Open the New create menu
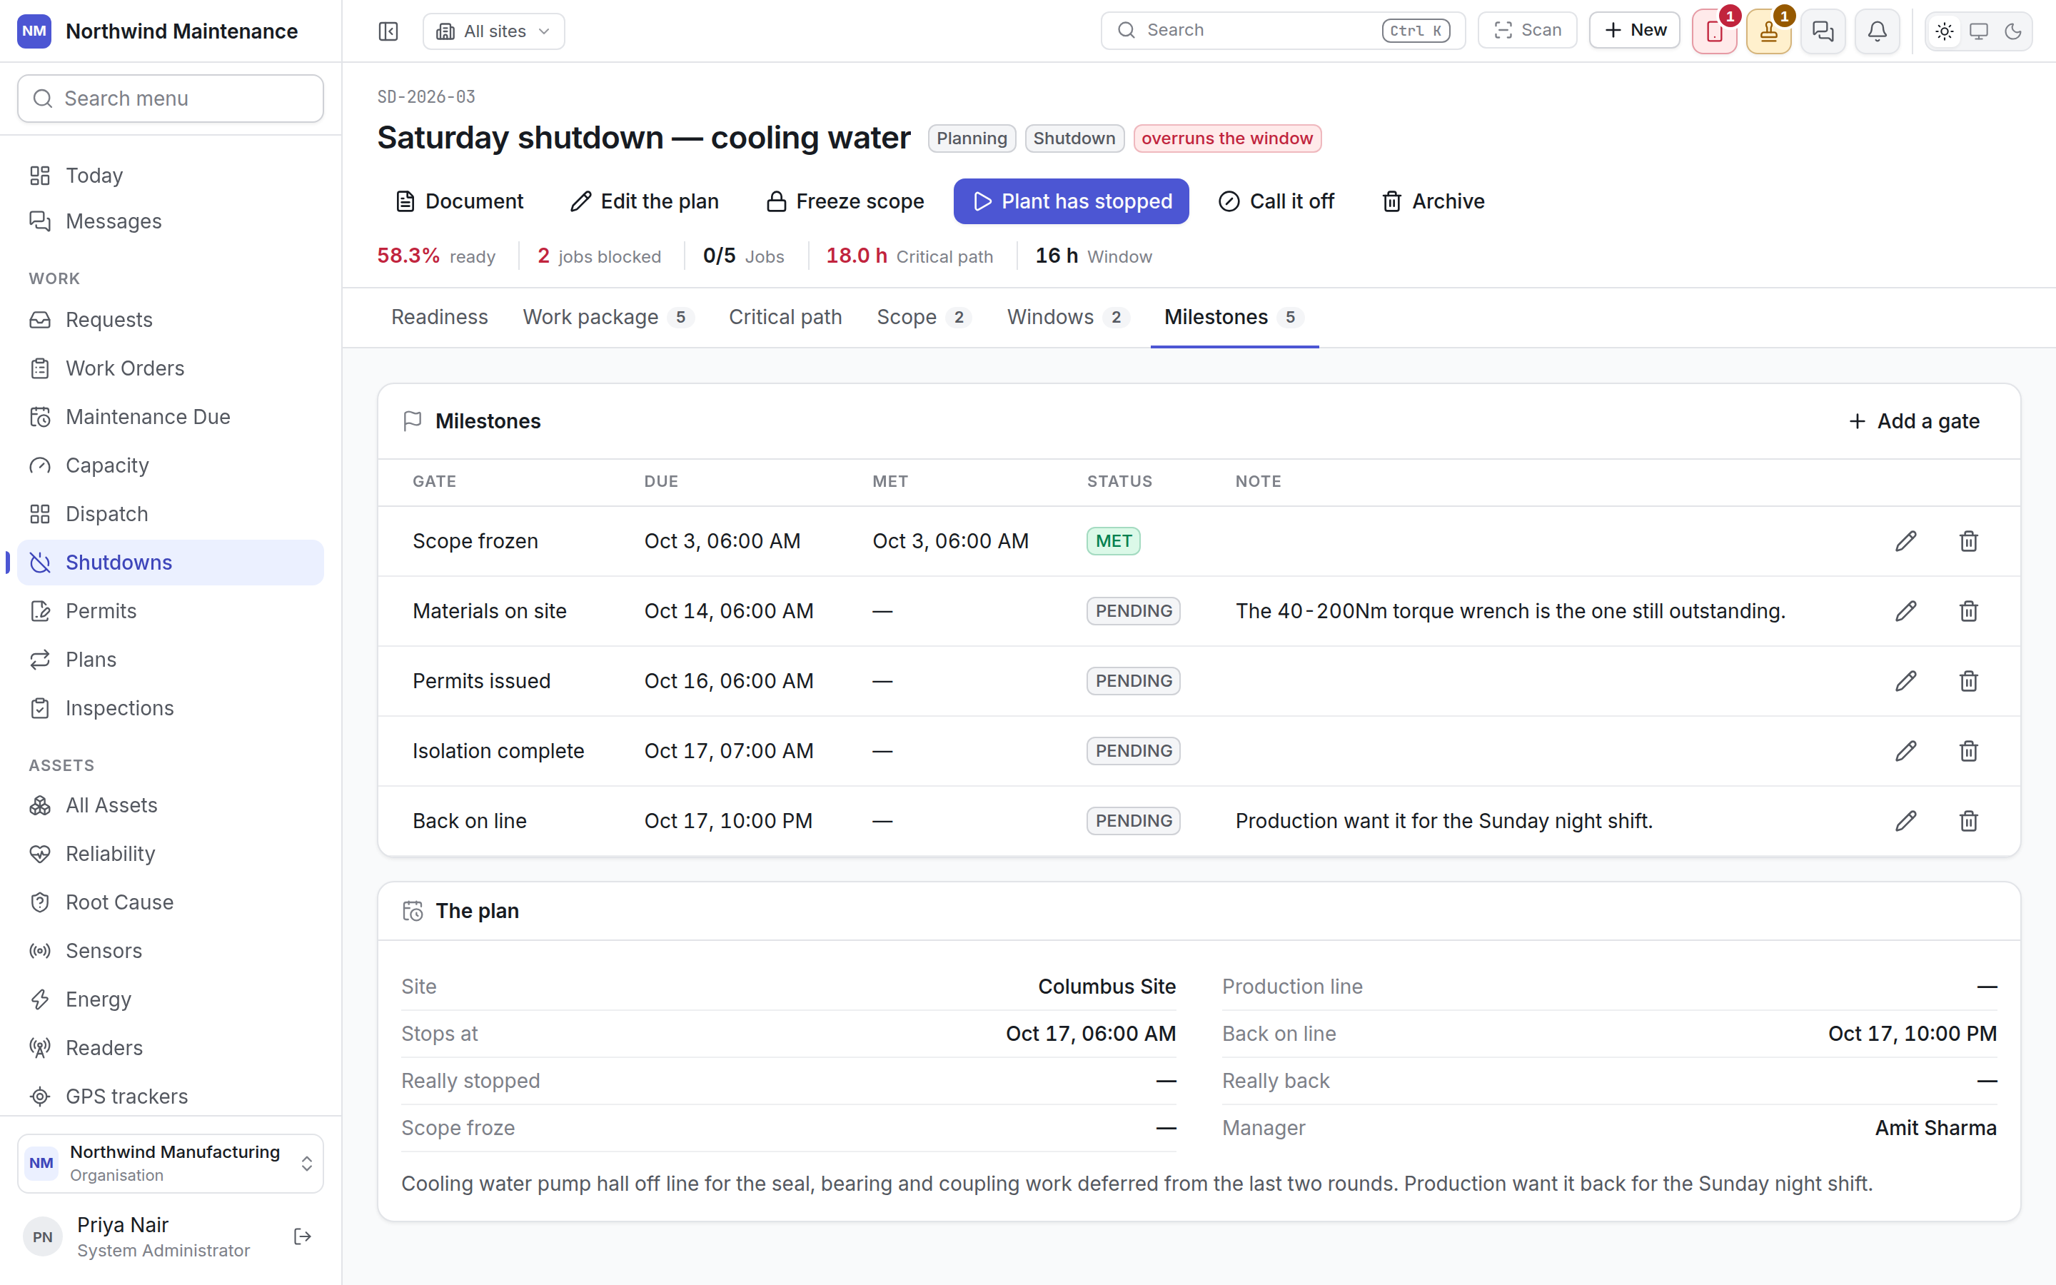 tap(1635, 31)
